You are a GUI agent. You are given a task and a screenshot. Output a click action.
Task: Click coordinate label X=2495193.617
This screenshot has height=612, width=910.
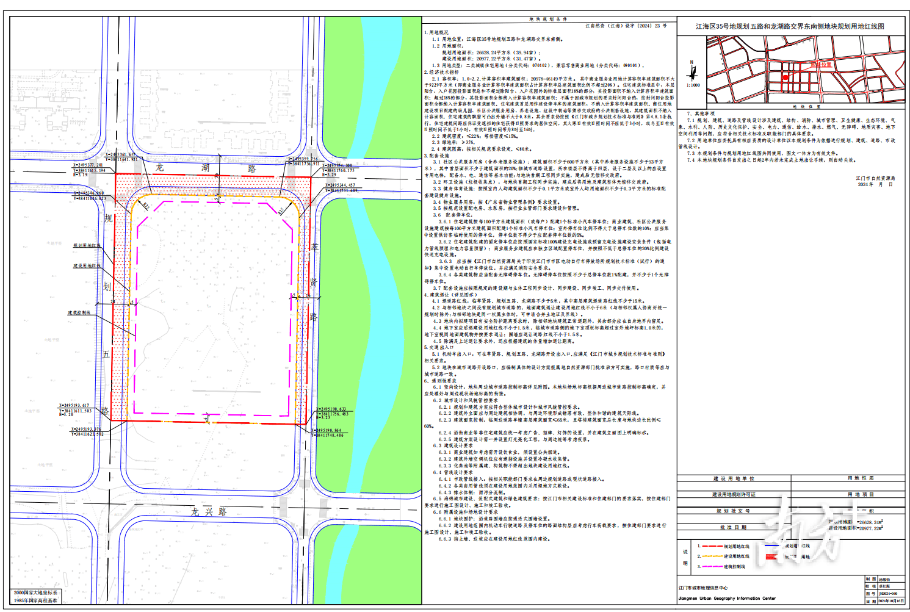pyautogui.click(x=74, y=405)
